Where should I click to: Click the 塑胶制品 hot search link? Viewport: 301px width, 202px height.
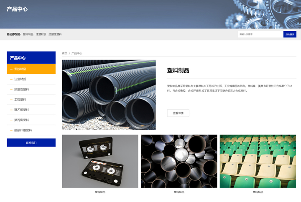28,34
